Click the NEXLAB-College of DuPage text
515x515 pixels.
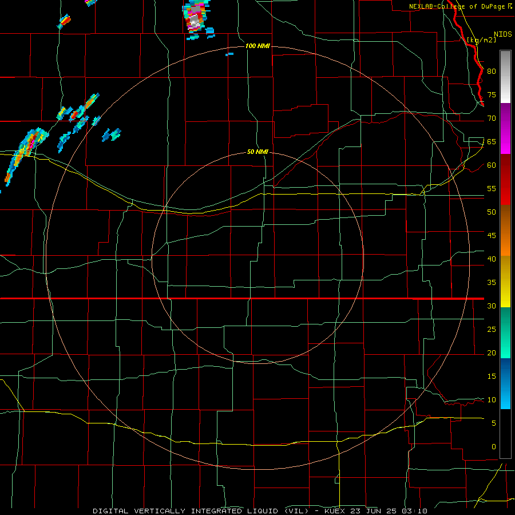(457, 6)
